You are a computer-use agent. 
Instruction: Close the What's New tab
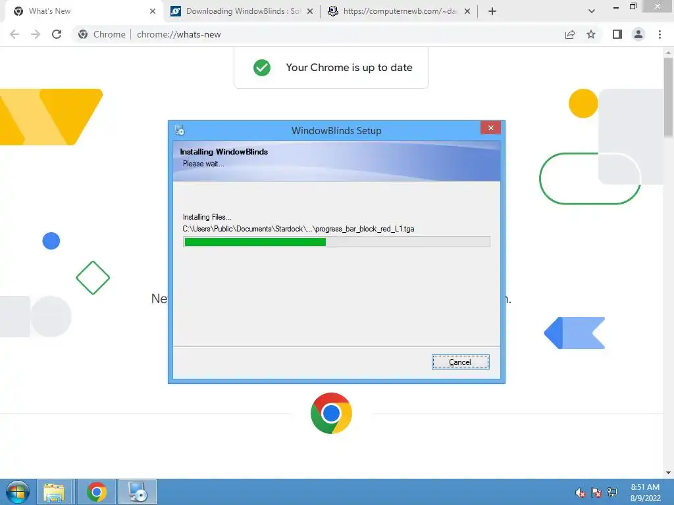tap(153, 11)
